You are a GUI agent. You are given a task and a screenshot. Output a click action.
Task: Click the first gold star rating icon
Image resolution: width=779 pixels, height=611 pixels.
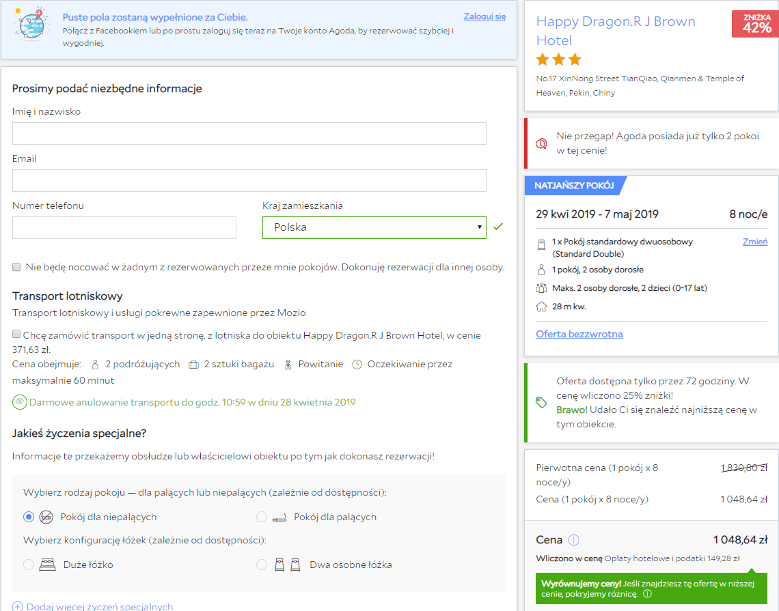point(543,60)
